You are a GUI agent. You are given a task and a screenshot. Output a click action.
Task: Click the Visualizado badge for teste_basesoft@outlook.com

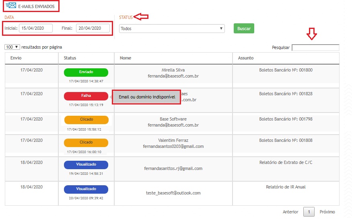[x=86, y=189]
